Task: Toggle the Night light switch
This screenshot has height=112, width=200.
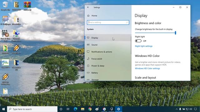Action: 138,41
